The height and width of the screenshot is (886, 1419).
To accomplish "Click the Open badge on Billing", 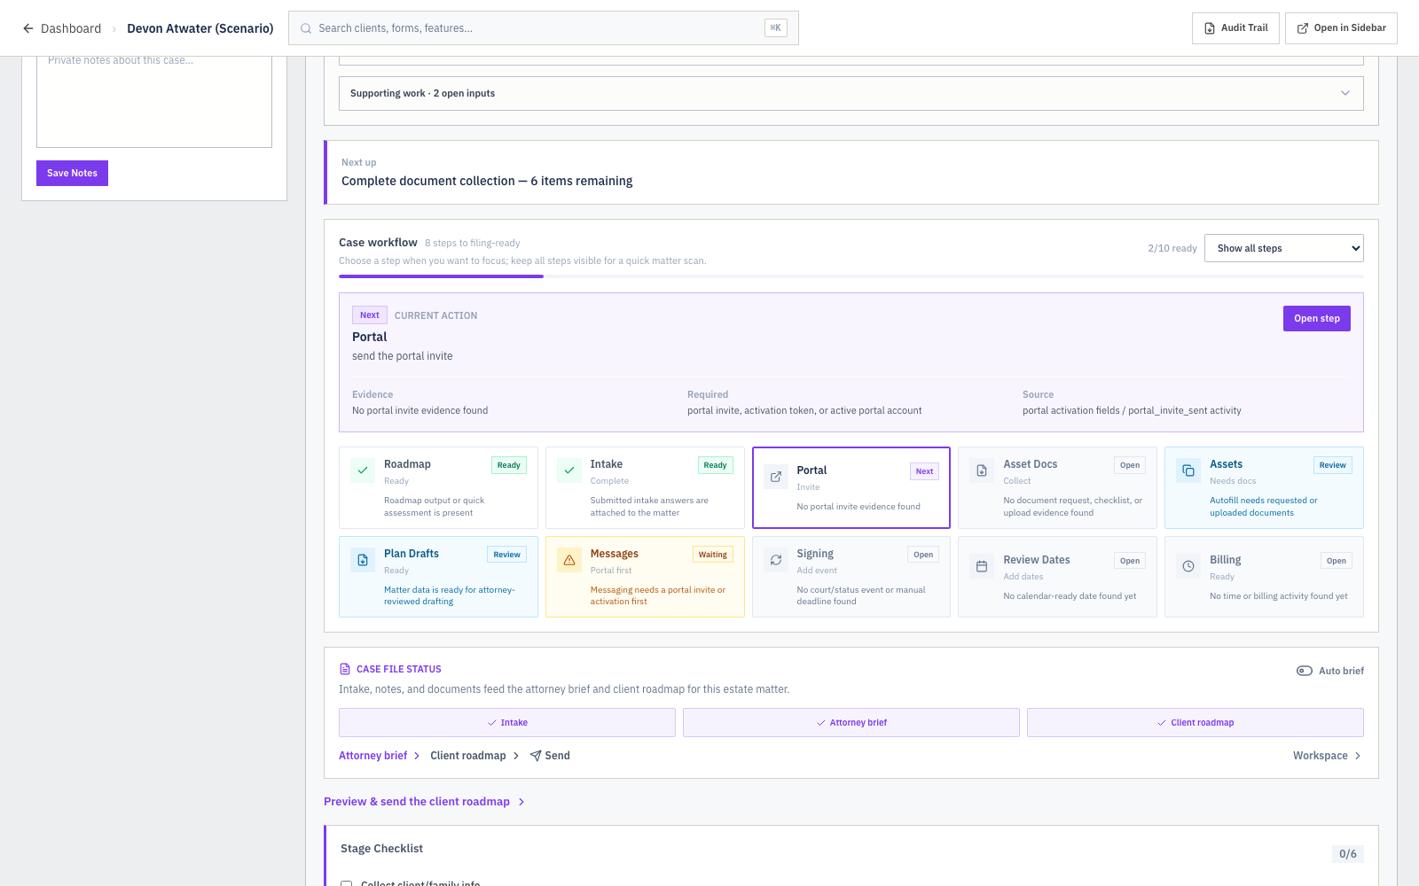I will [1337, 561].
